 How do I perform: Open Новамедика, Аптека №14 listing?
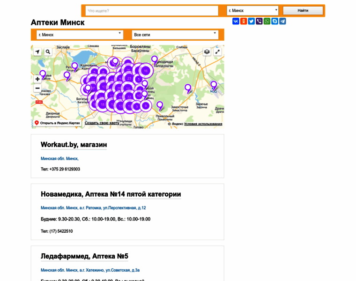tap(111, 194)
